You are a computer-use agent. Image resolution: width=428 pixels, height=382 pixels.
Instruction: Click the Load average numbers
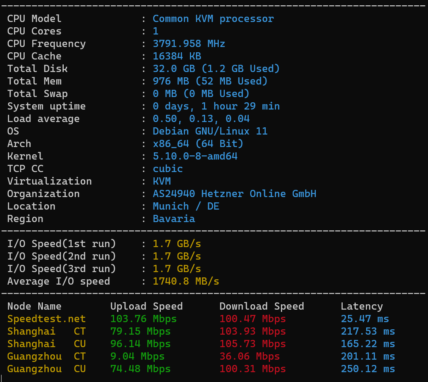coord(201,119)
